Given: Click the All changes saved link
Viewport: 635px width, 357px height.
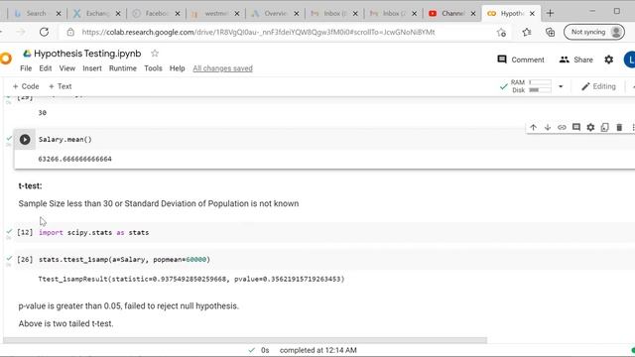Looking at the screenshot, I should [222, 68].
